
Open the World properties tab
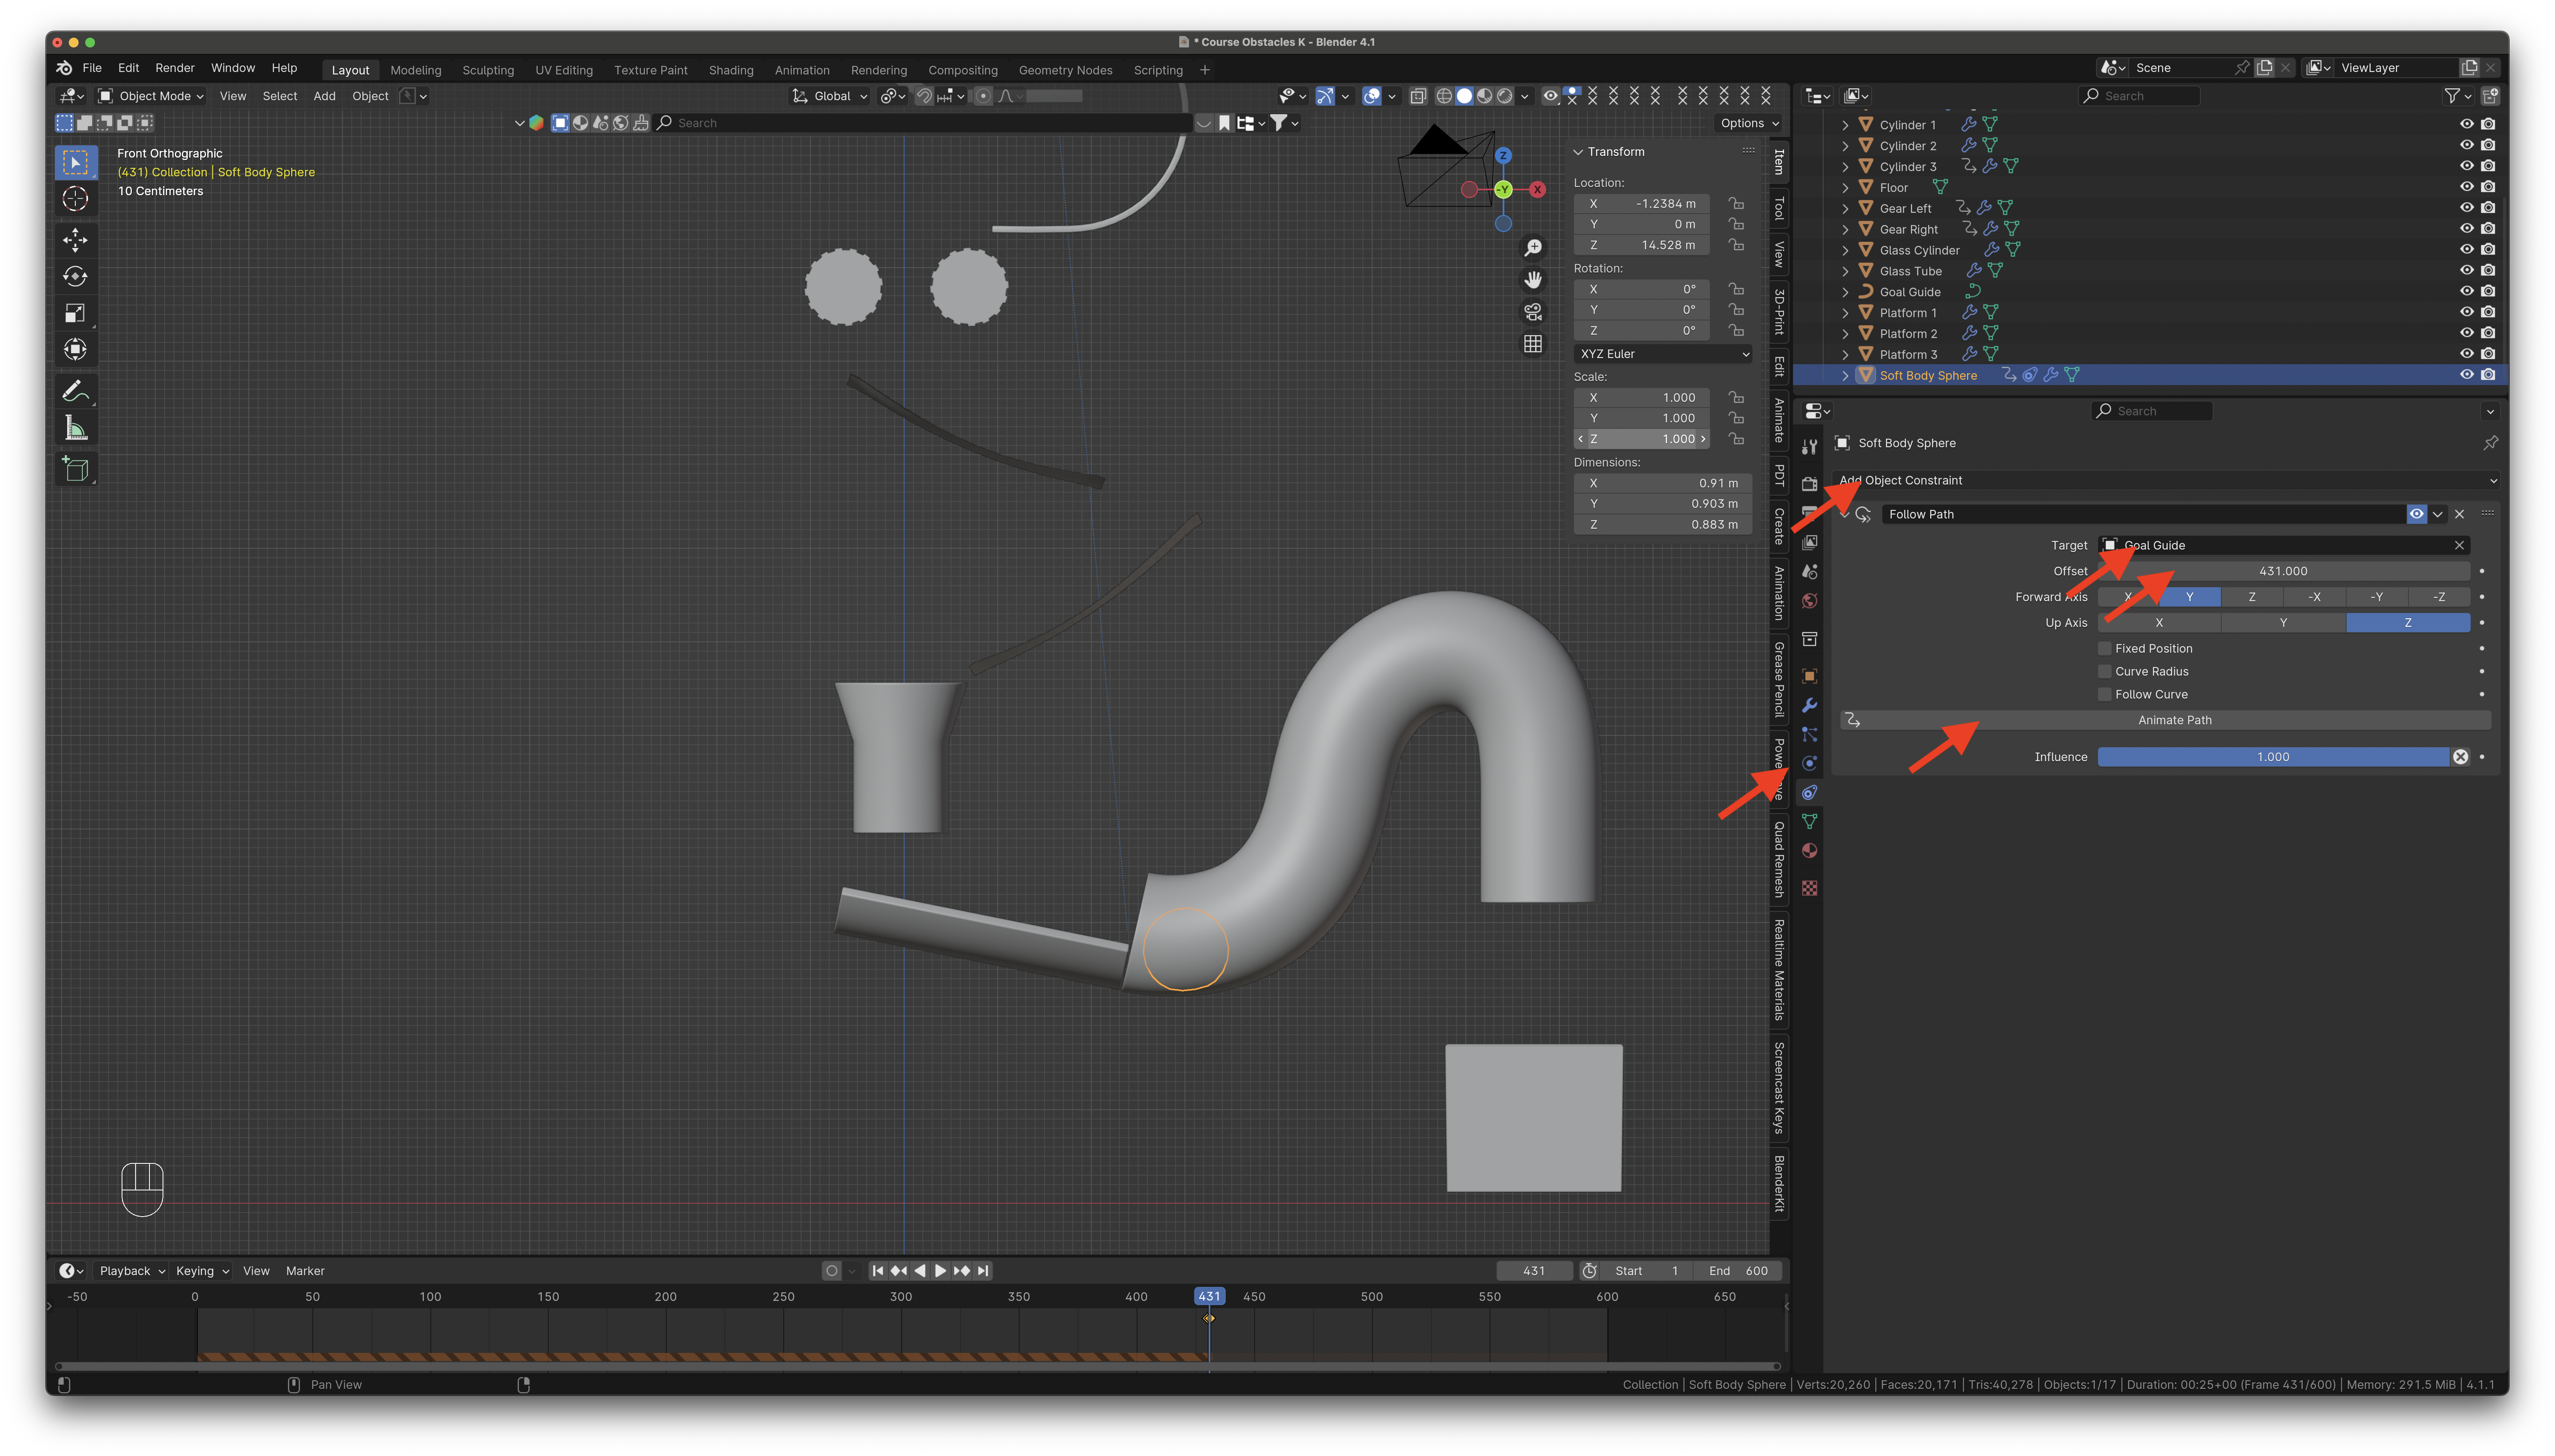point(1809,601)
